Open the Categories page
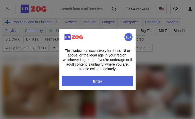This screenshot has height=119, width=195. pyautogui.click(x=130, y=22)
